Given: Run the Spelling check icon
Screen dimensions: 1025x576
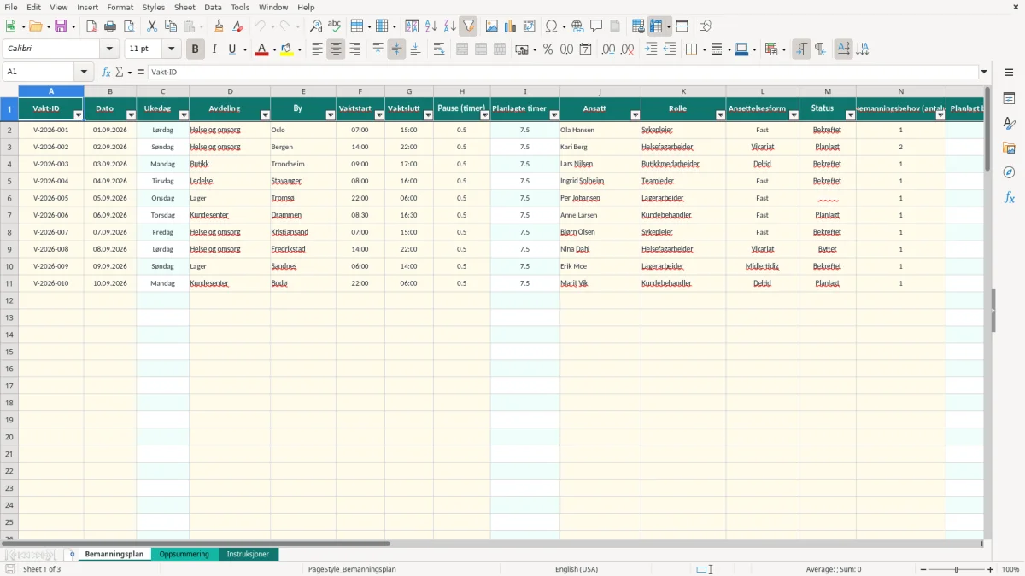Looking at the screenshot, I should point(335,26).
